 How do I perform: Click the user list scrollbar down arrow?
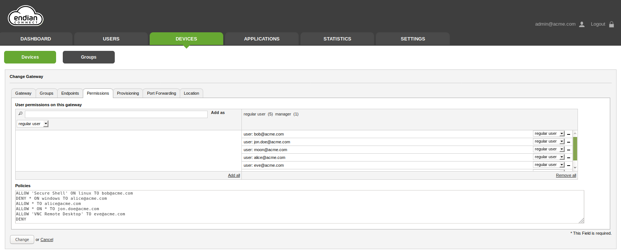[x=575, y=167]
